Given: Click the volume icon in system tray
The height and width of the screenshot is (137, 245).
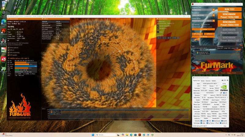Looking at the screenshot, I should coord(235,135).
